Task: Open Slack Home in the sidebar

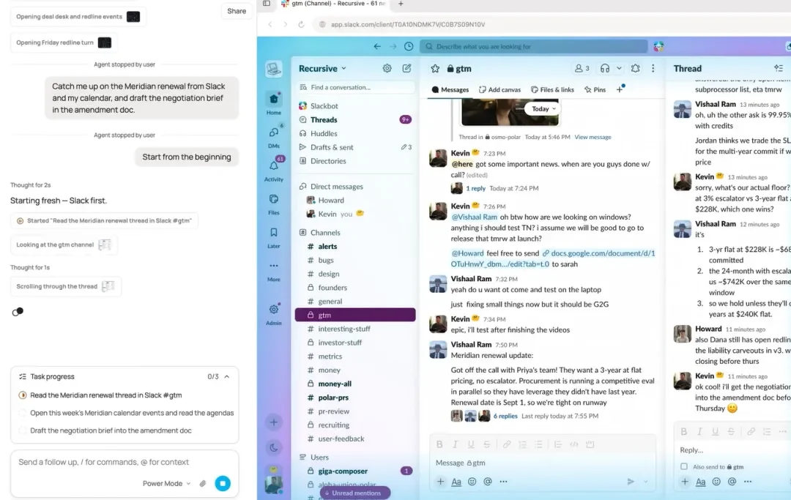Action: pos(274,102)
